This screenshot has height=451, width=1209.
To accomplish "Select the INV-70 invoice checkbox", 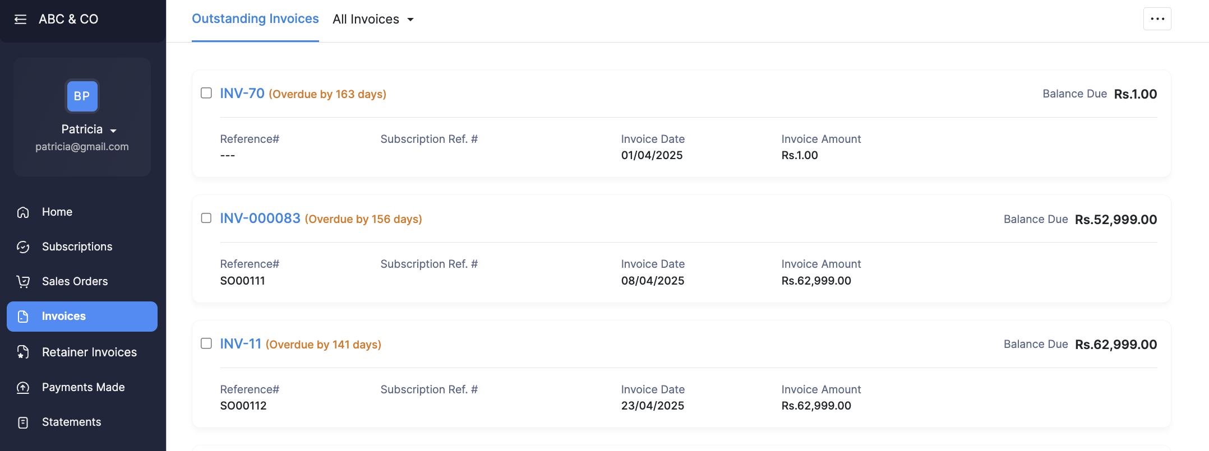I will (x=206, y=93).
